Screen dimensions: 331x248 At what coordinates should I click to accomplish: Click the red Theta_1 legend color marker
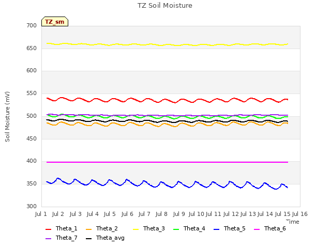tap(48, 229)
